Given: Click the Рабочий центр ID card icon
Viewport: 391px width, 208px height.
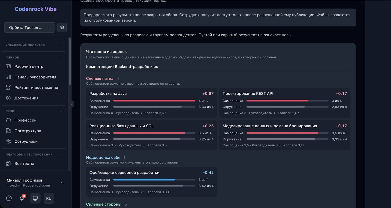Looking at the screenshot, I should 8,66.
